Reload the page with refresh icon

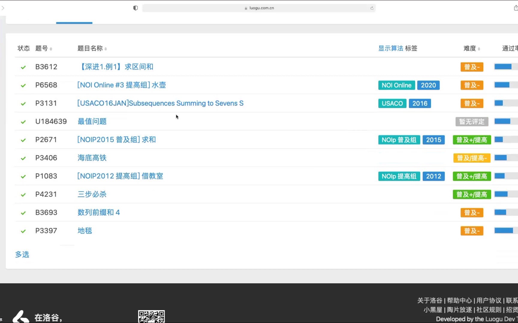point(372,8)
